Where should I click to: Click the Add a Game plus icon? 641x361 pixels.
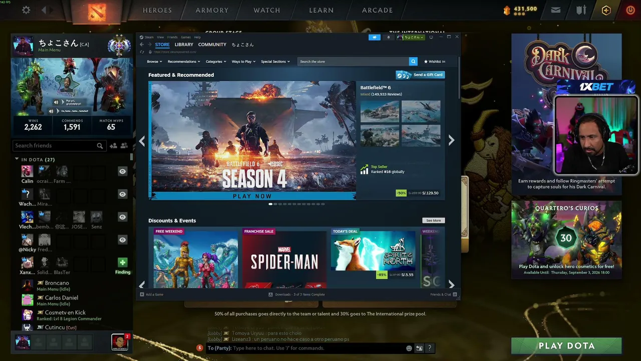142,294
